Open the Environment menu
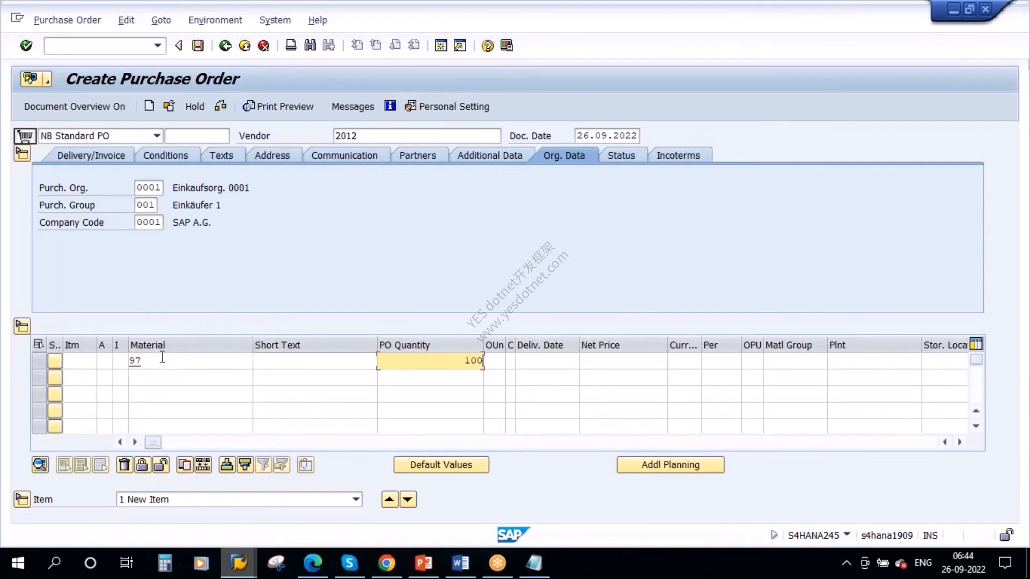This screenshot has width=1030, height=579. pos(215,20)
